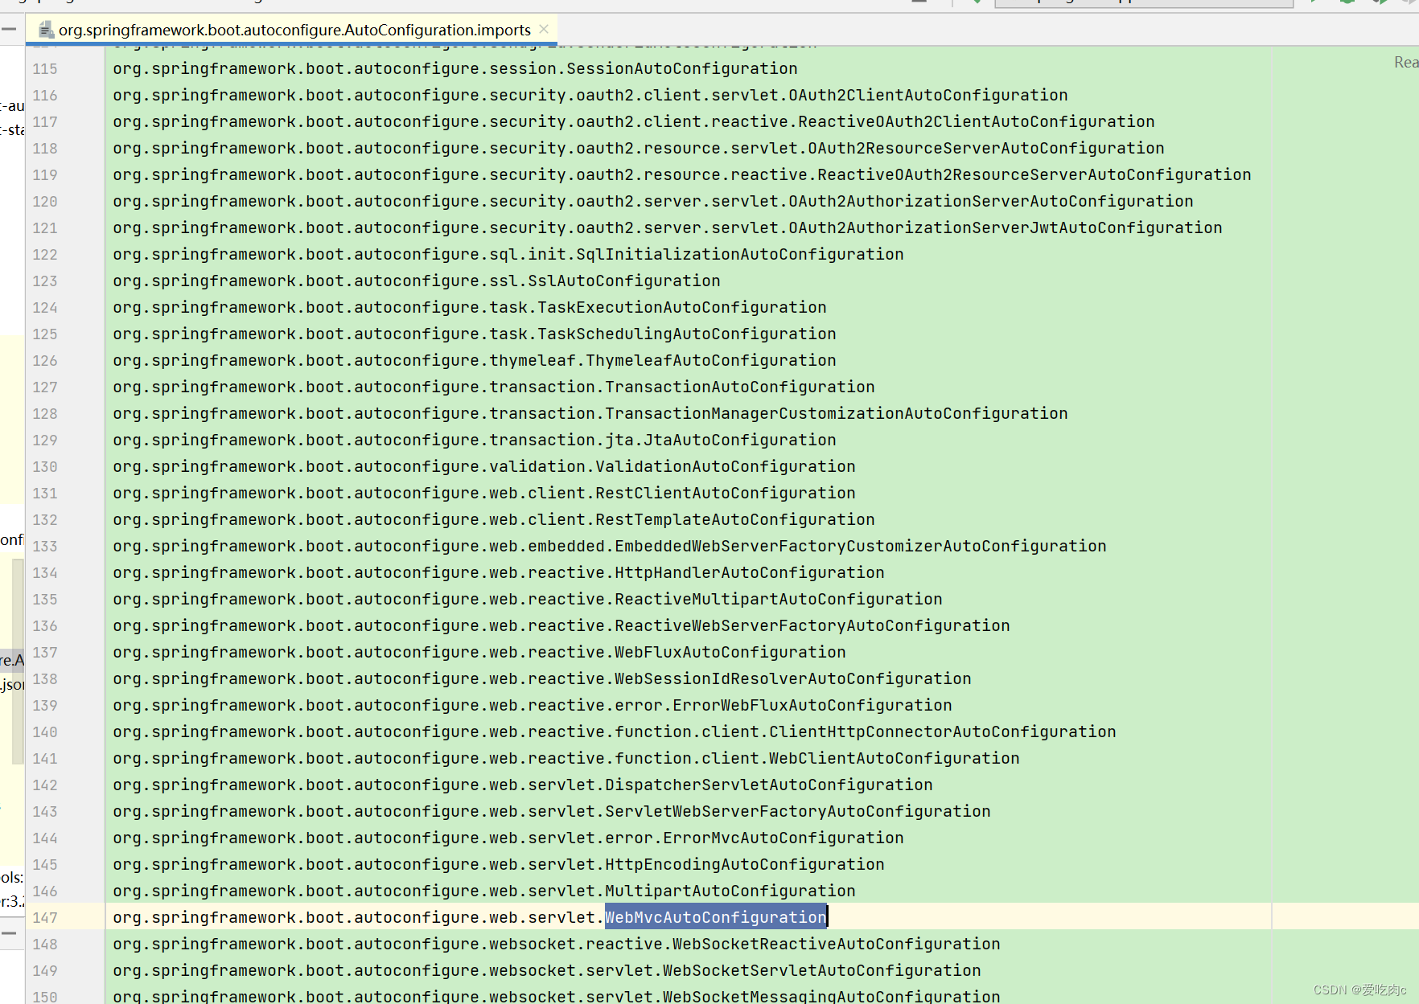Click line number 130 in the gutter
Image resolution: width=1419 pixels, height=1004 pixels.
[45, 467]
